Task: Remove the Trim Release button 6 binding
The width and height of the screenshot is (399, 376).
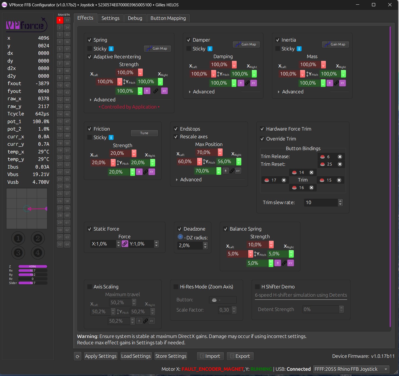Action: [340, 157]
